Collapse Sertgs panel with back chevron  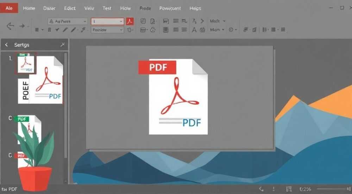point(6,44)
